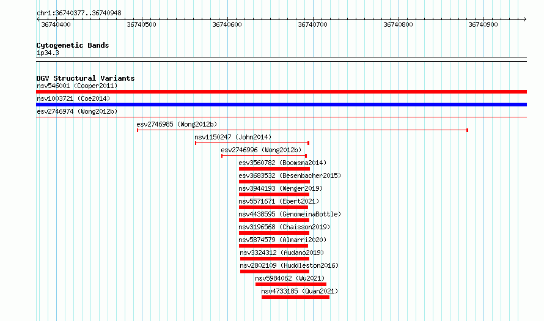Click the chr1:36740377..36740948 region label
Screen dimensions: 544x321
(x=79, y=13)
